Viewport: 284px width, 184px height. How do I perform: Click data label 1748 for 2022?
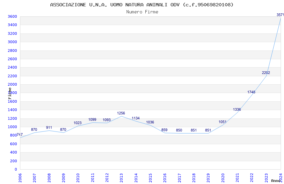click(251, 92)
